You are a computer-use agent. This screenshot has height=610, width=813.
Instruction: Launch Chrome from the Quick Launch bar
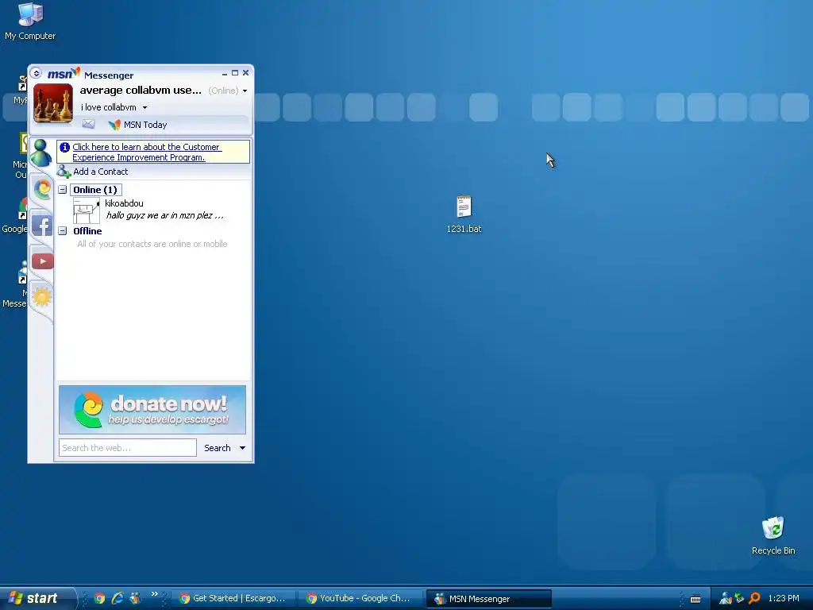click(x=99, y=599)
